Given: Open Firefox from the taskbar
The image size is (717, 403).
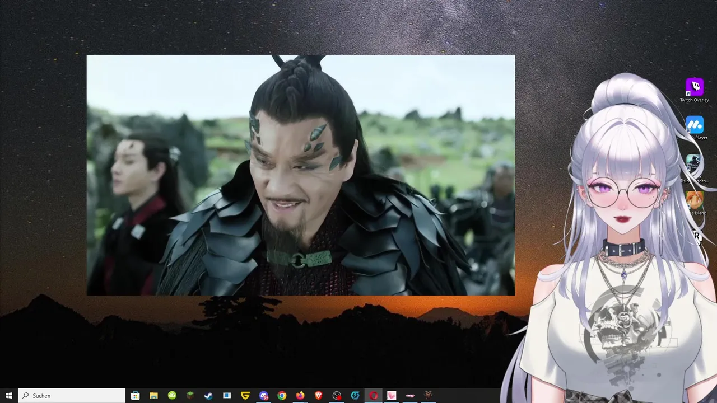Looking at the screenshot, I should click(x=300, y=396).
